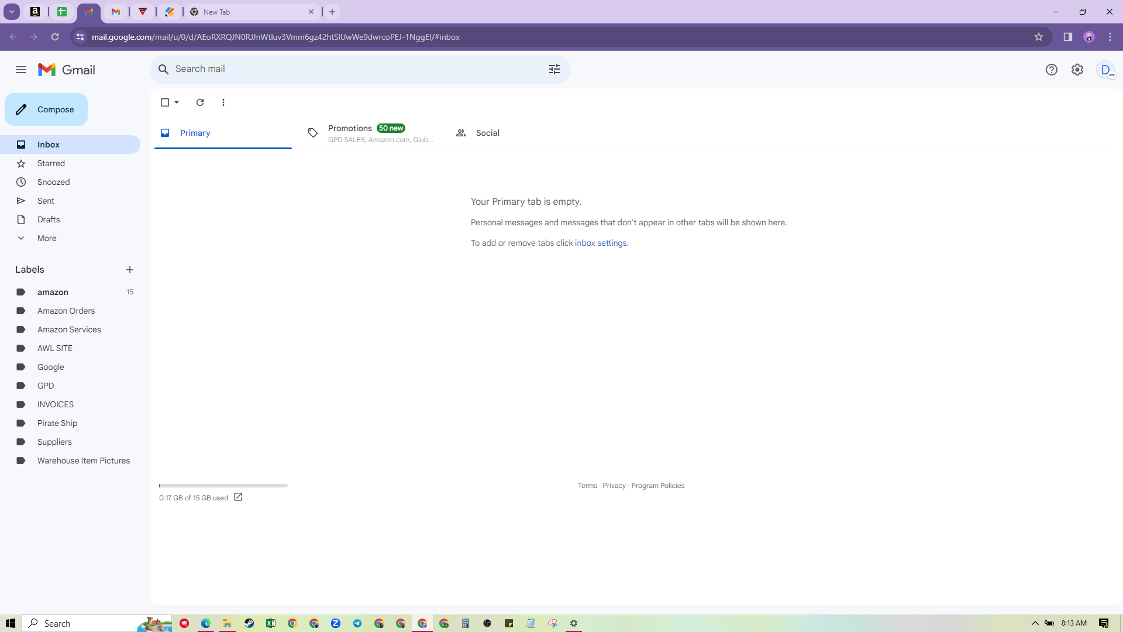Open the New Tab browser tab
The width and height of the screenshot is (1123, 632).
[x=252, y=12]
